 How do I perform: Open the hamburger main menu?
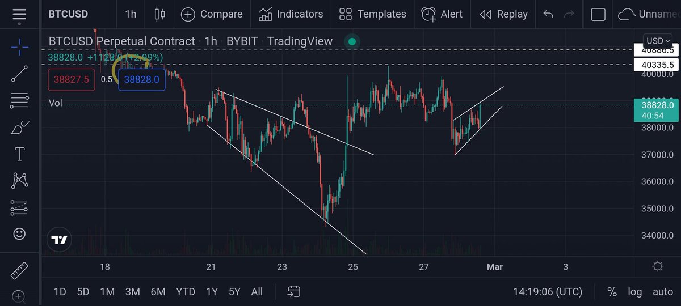pos(19,15)
